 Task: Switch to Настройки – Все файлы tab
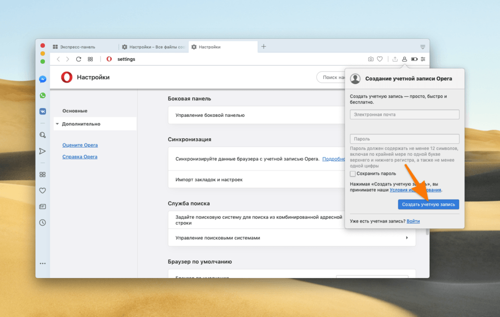coord(154,47)
